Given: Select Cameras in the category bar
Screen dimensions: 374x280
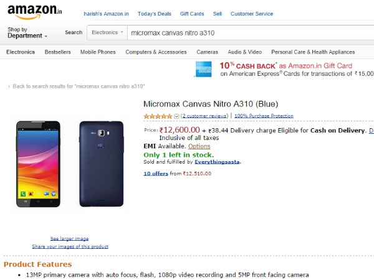Looking at the screenshot, I should click(207, 52).
